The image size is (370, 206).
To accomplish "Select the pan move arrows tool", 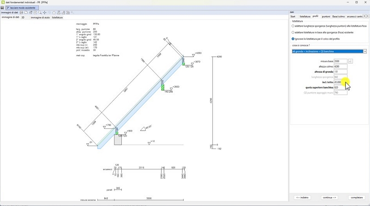I will [45, 13].
